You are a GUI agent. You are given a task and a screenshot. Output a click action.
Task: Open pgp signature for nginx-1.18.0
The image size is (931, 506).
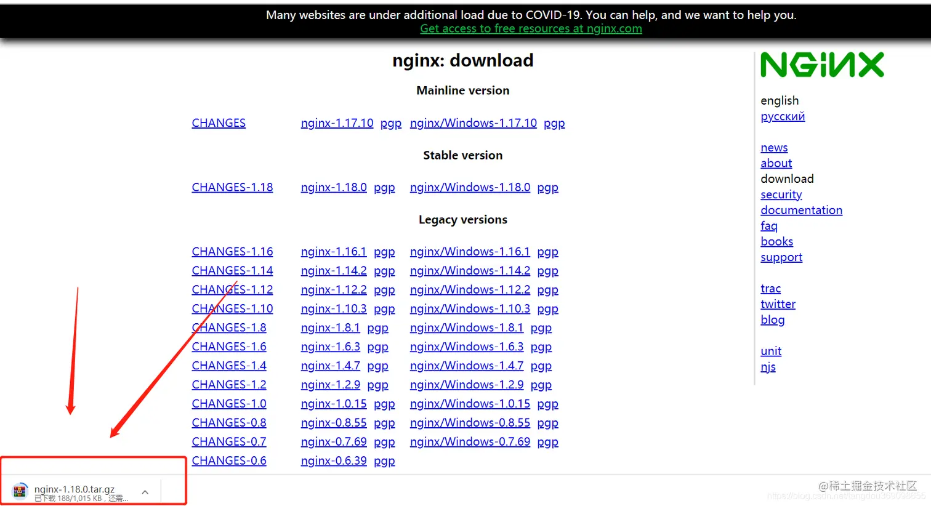384,188
